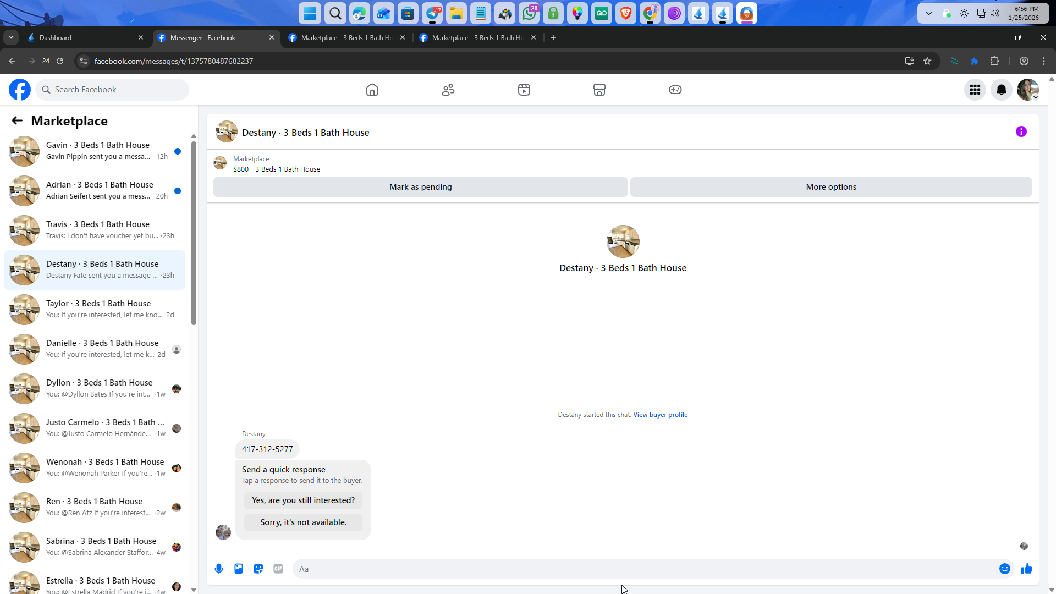
Task: Open Destany's chat avatar thumbnail at center
Action: click(x=623, y=241)
